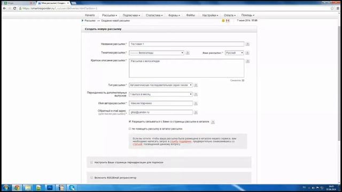This screenshot has height=192, width=342.
Task: Open the Оплата menu
Action: (230, 15)
